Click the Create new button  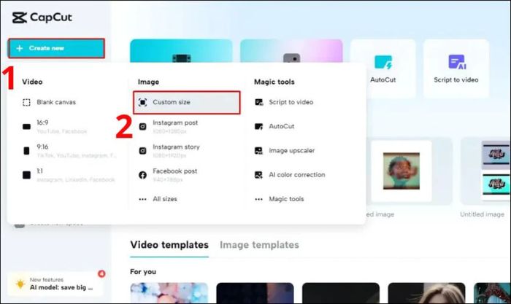point(56,48)
